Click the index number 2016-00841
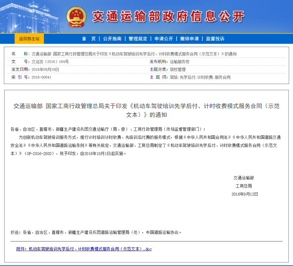 pyautogui.click(x=41, y=77)
